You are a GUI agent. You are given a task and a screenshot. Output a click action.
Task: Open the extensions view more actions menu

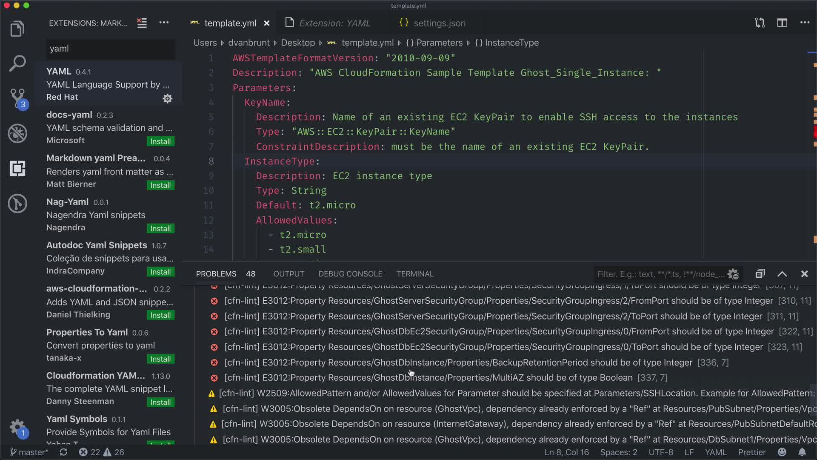(x=164, y=23)
